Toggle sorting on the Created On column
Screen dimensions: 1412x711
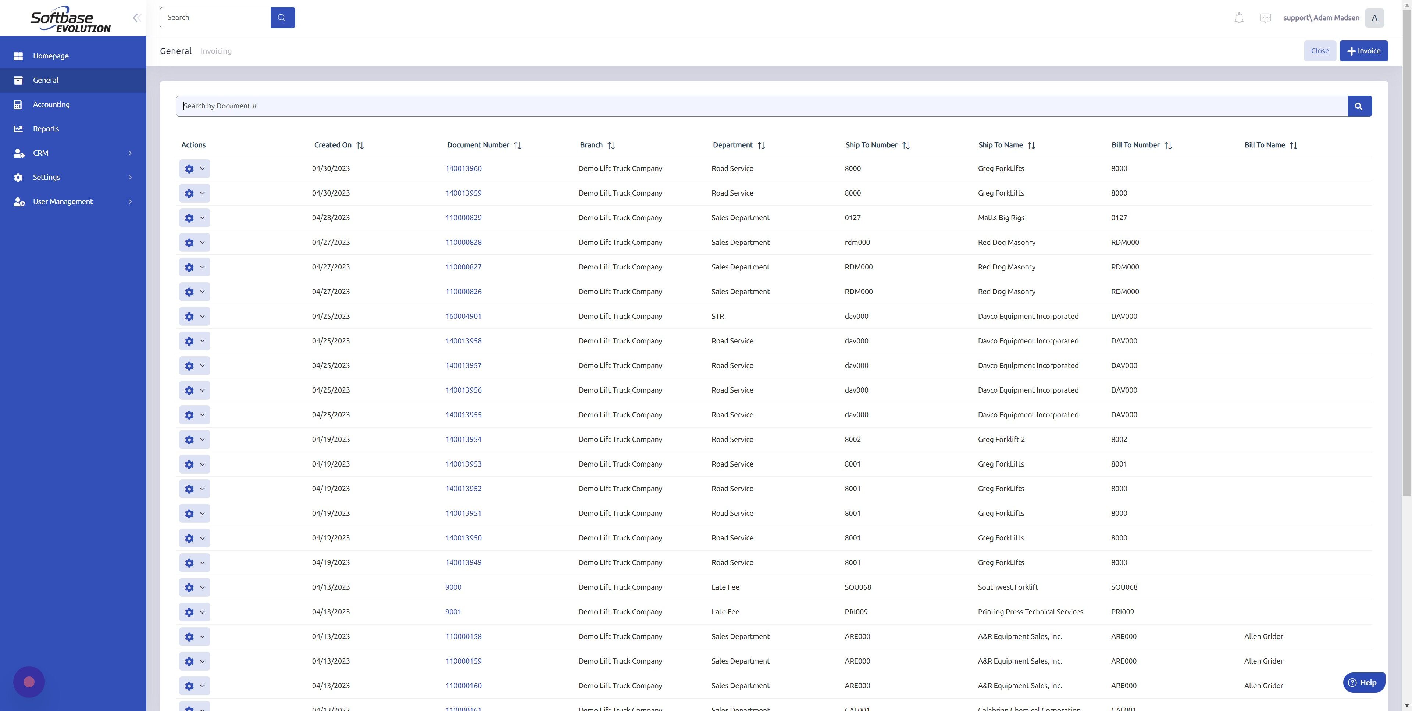pos(360,145)
